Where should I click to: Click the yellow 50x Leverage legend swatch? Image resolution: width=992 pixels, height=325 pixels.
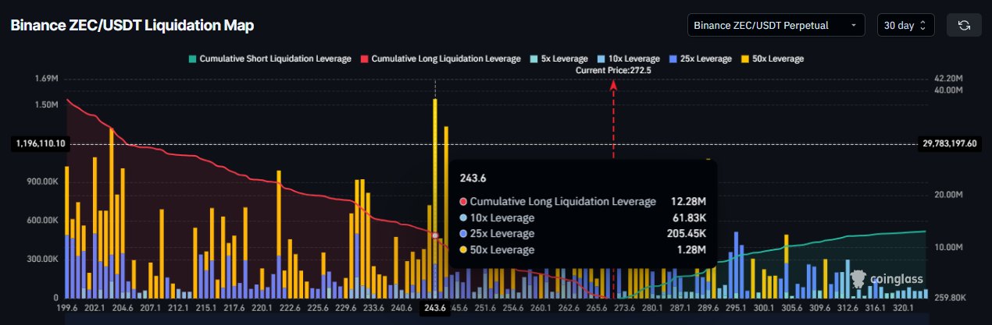744,58
